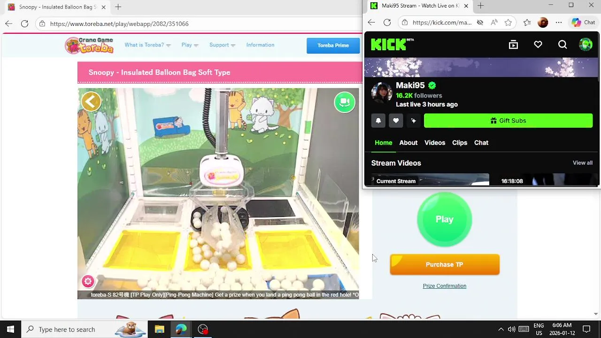Close the Maki95 Stream tab
The width and height of the screenshot is (601, 338).
coord(466,6)
